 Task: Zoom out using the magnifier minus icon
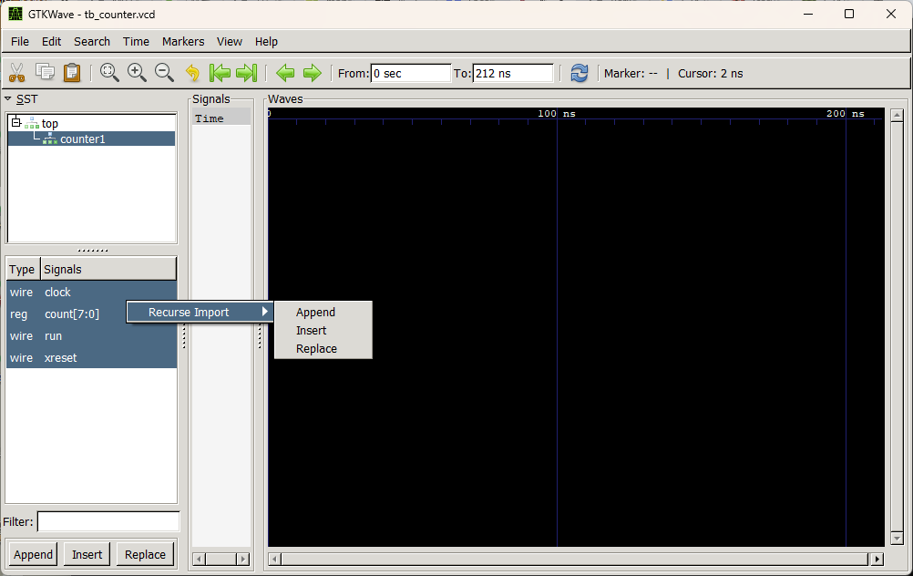tap(164, 73)
